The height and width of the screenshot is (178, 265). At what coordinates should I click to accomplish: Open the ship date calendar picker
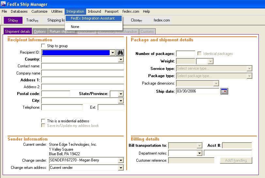(x=224, y=91)
